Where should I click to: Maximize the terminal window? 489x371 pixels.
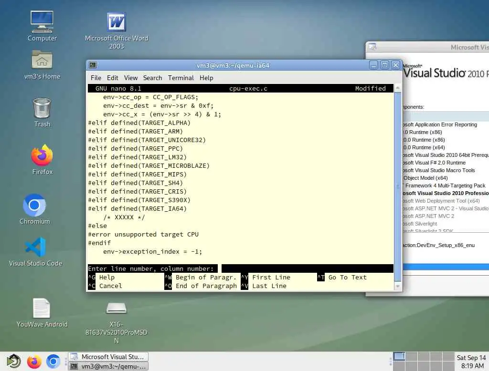coord(384,65)
